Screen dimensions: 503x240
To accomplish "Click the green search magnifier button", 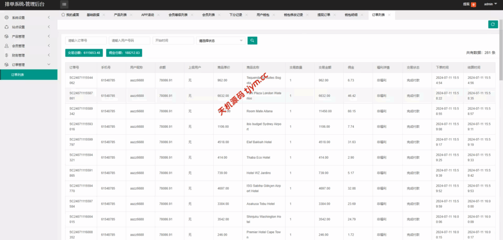I will pos(252,41).
